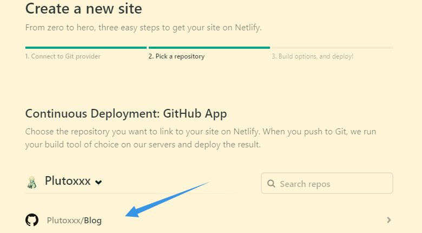Click the Plutoxxx account avatar image
The width and height of the screenshot is (422, 233).
[32, 182]
